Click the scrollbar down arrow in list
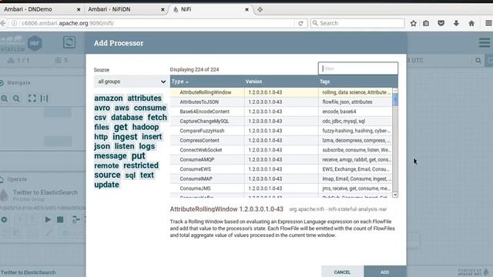 click(x=395, y=195)
